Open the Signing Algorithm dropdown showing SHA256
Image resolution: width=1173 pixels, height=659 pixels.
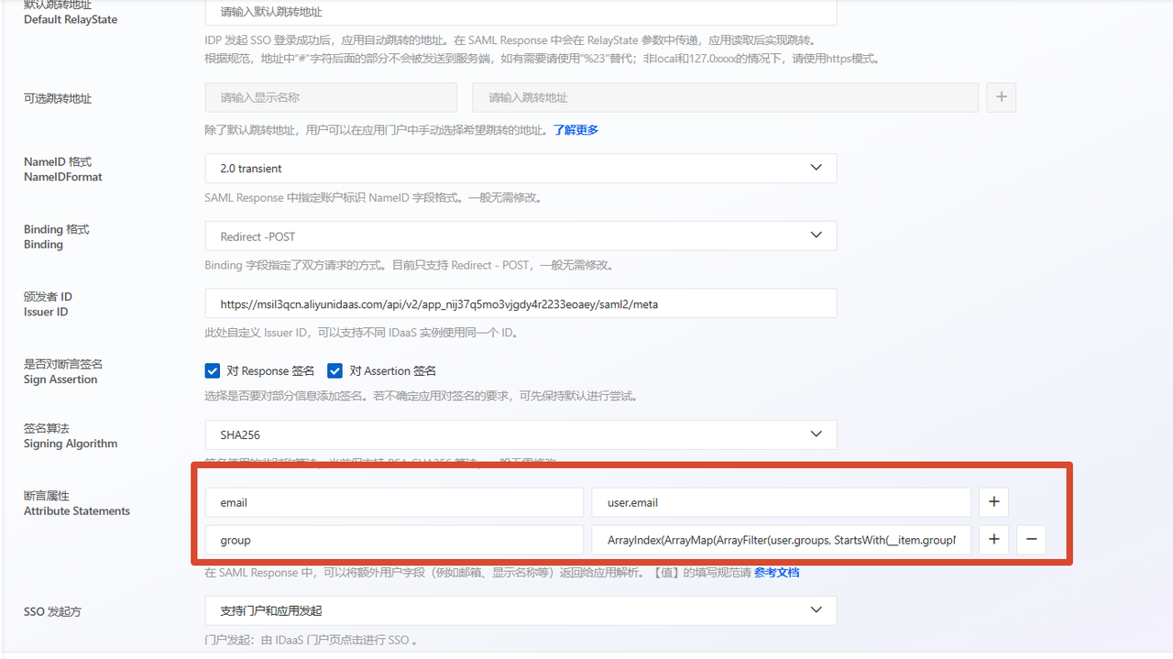pyautogui.click(x=521, y=434)
